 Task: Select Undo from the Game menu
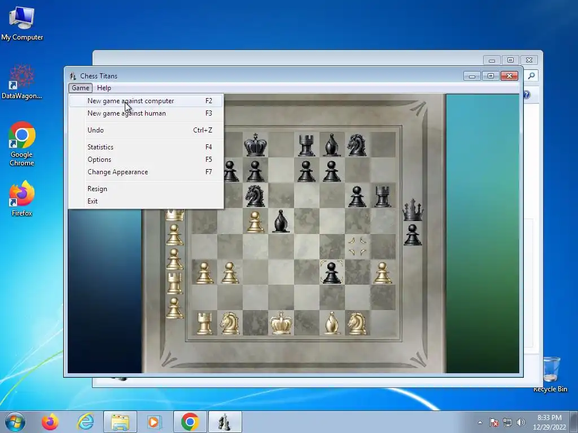pyautogui.click(x=146, y=130)
